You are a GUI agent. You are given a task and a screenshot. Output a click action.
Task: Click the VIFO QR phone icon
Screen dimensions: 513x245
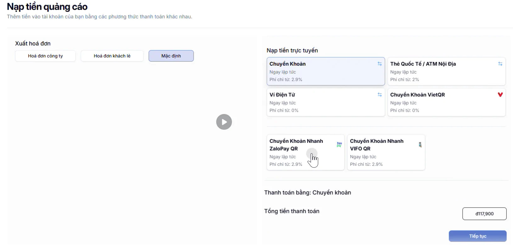420,144
